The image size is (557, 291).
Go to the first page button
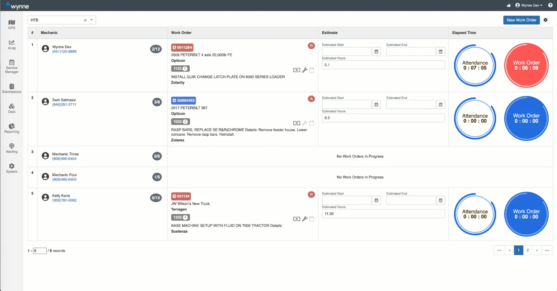click(x=499, y=250)
